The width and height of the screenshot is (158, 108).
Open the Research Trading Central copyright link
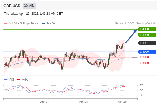click(x=135, y=23)
